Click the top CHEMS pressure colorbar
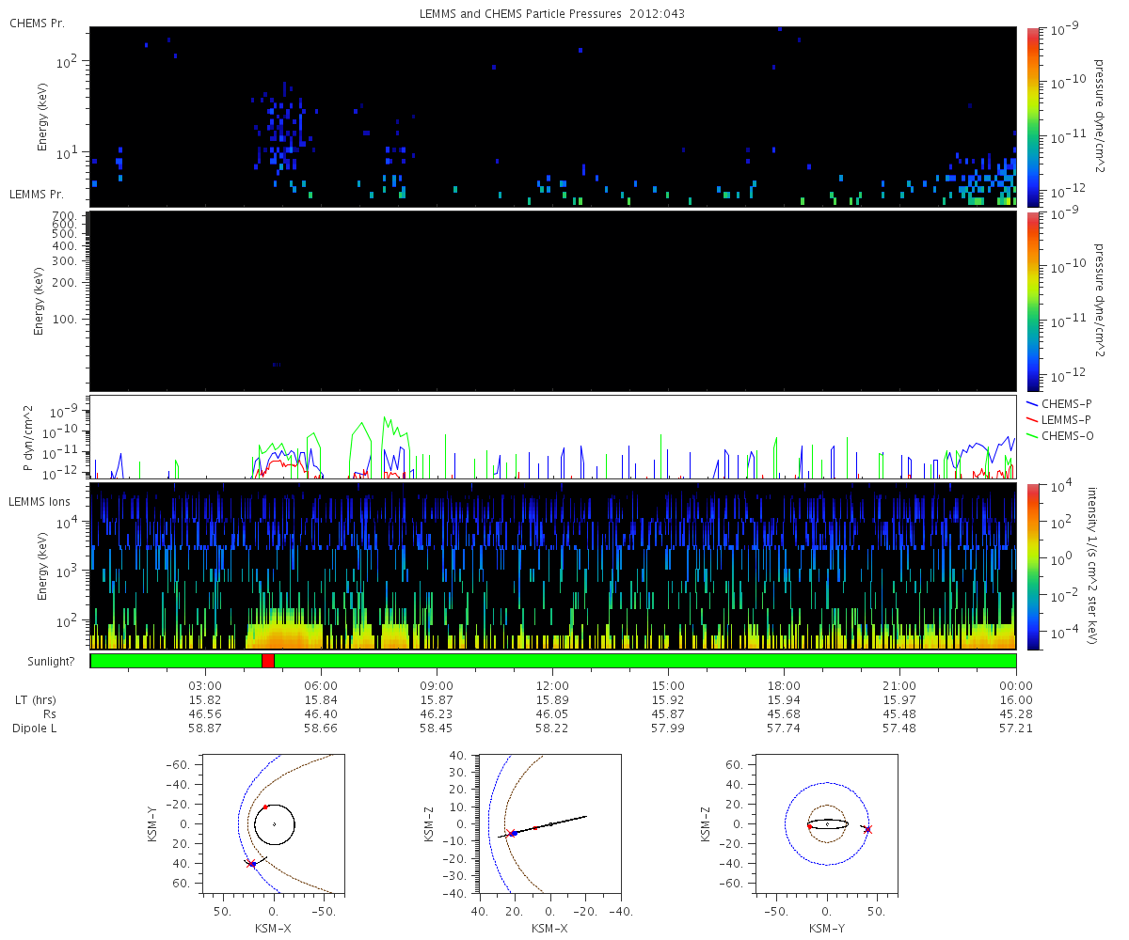Viewport: 1129px width, 940px height. (1033, 117)
